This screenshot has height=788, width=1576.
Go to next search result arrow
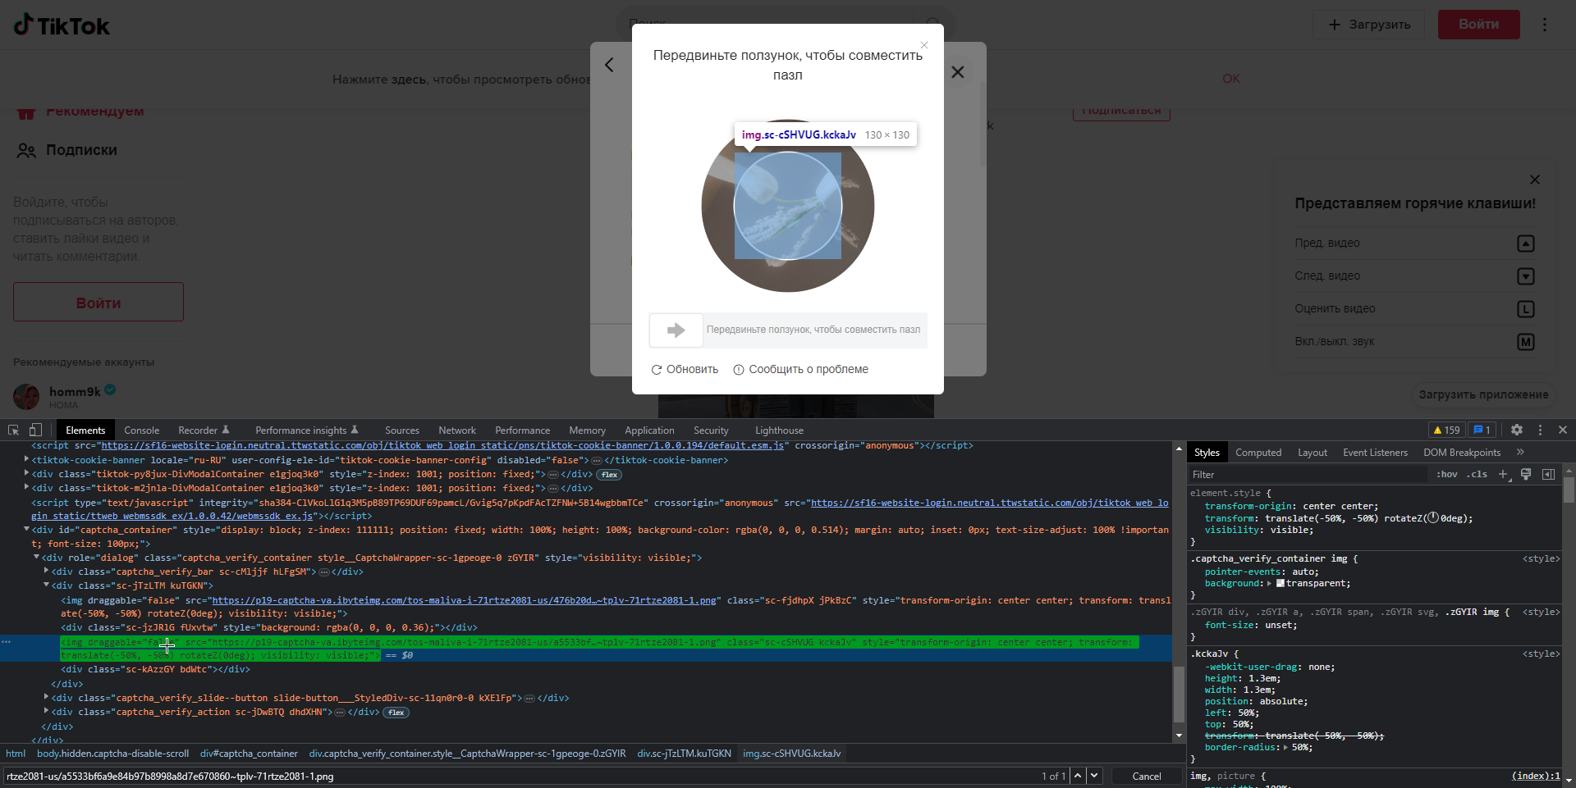click(1094, 776)
